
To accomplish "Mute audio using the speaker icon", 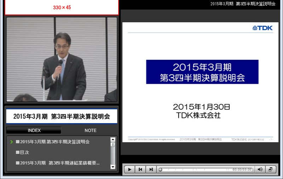I will click(260, 169).
